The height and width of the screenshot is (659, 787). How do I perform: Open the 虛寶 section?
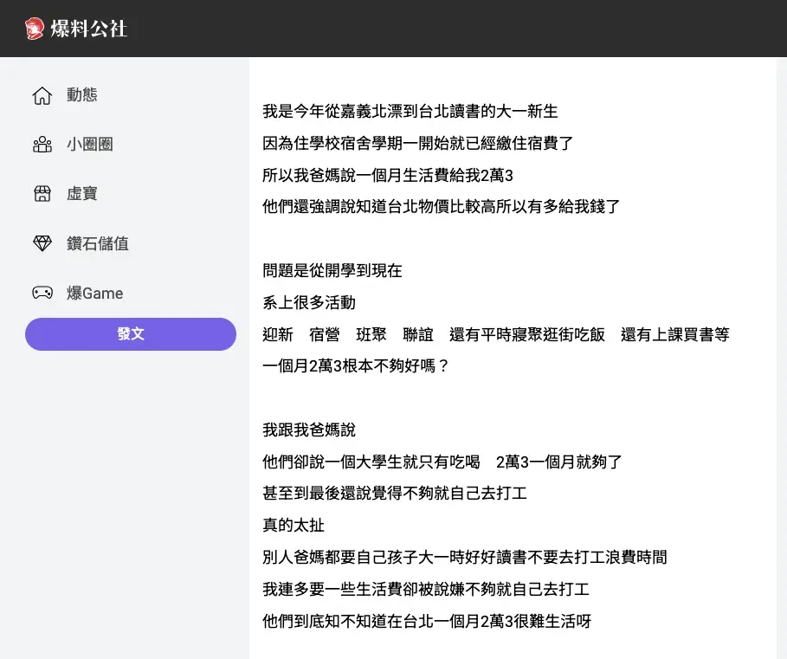(x=81, y=194)
